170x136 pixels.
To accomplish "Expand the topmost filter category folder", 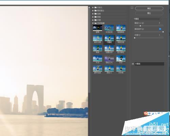I will point(93,8).
